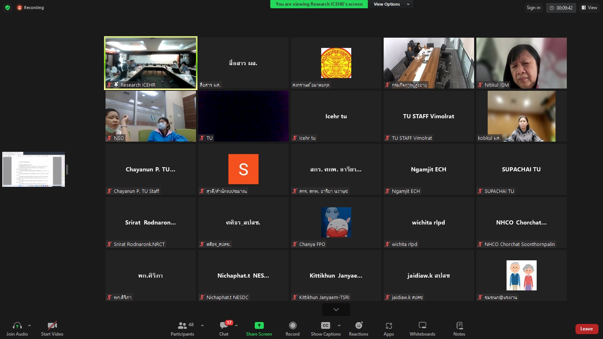Click Sign in at top right
The height and width of the screenshot is (339, 603).
click(533, 8)
